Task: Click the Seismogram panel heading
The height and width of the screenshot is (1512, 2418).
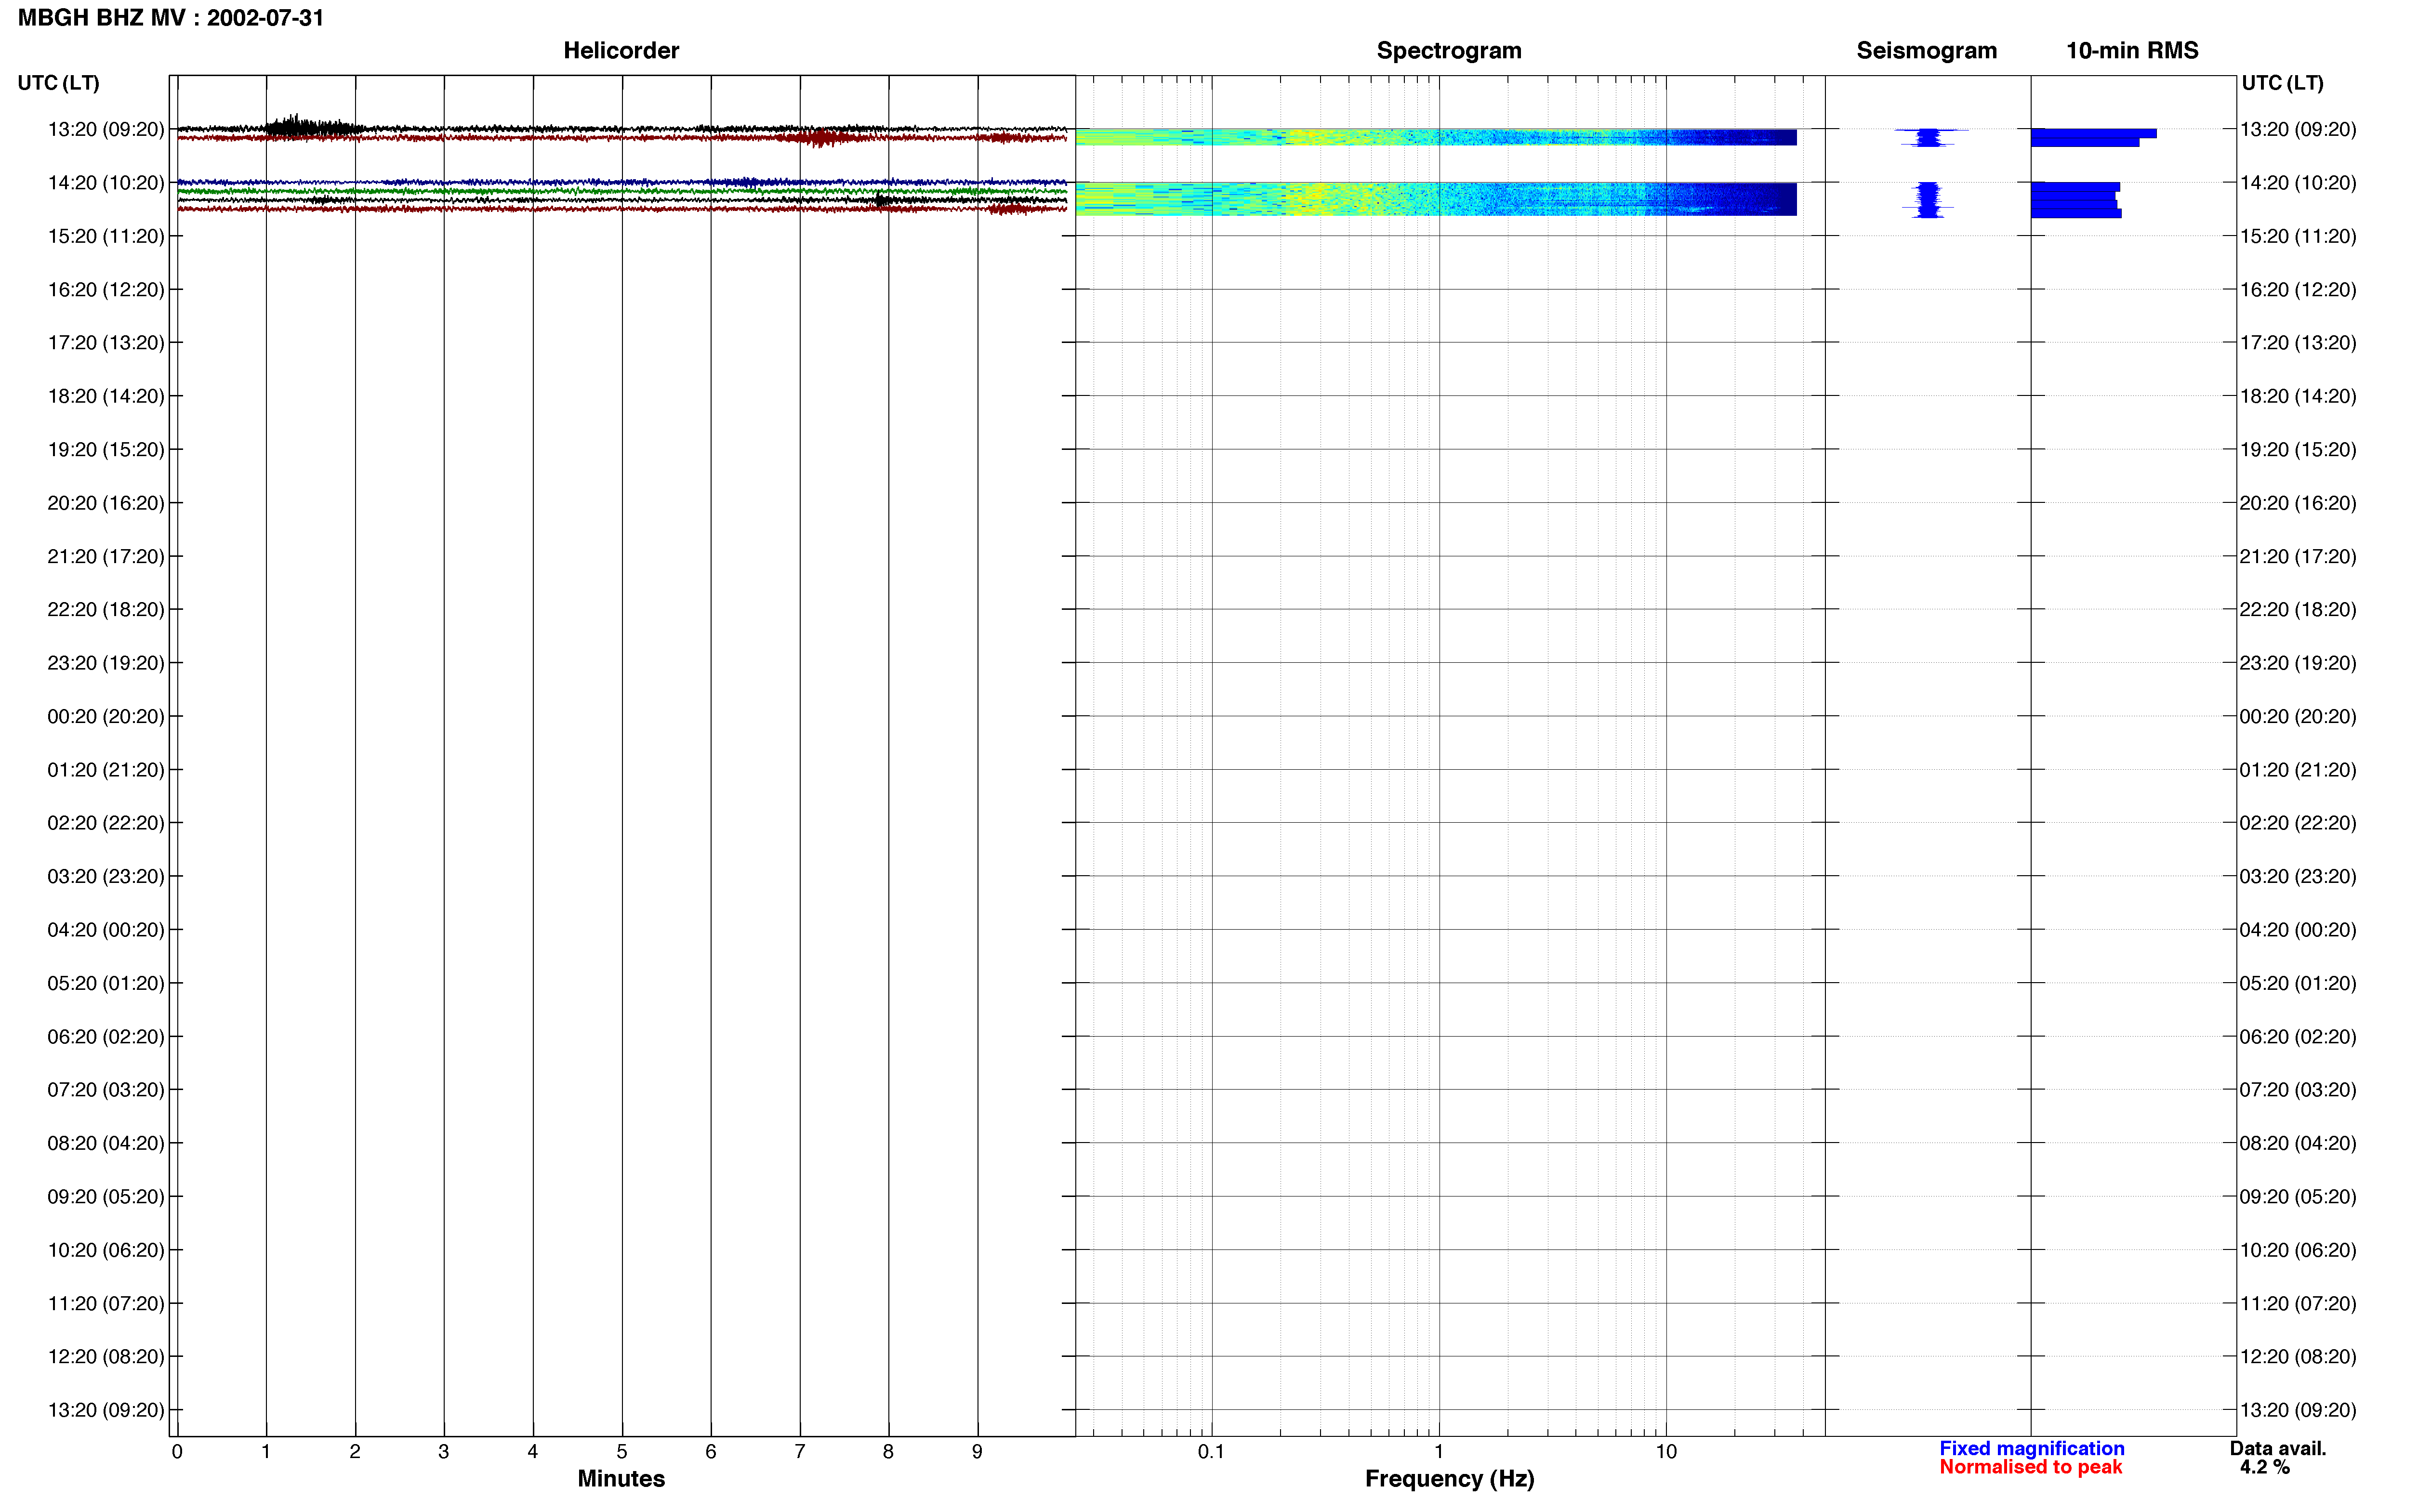Action: click(1926, 51)
